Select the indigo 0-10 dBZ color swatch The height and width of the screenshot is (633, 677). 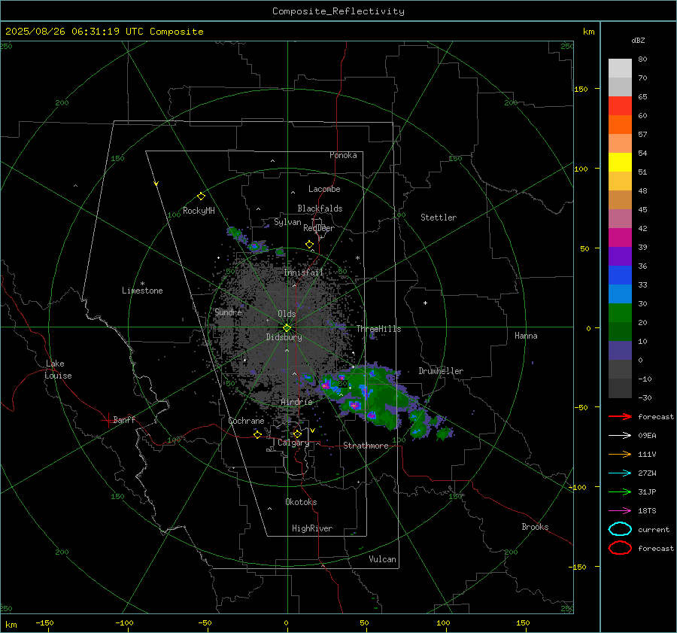(620, 351)
